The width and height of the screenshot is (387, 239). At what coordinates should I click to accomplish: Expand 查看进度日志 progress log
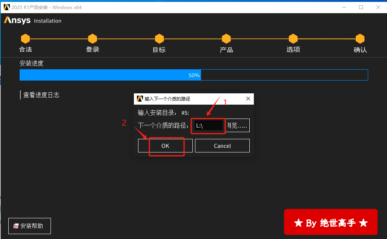coord(41,95)
